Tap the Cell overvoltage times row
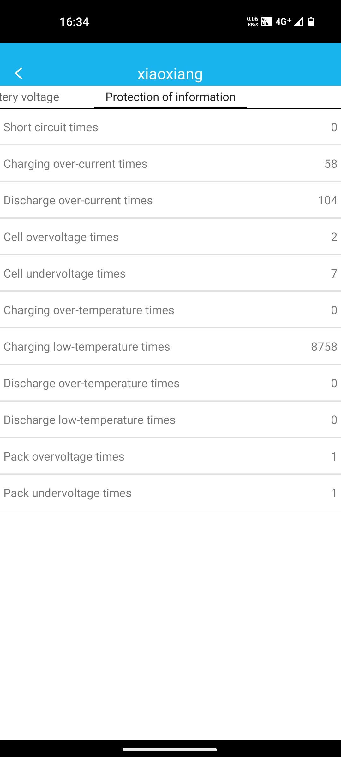The width and height of the screenshot is (341, 757). tap(170, 237)
